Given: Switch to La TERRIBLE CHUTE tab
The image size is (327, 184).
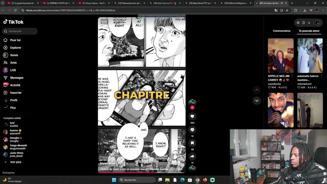Looking at the screenshot, I should pyautogui.click(x=59, y=3).
